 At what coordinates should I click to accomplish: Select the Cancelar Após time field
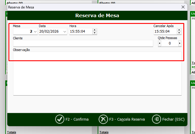coord(165,31)
